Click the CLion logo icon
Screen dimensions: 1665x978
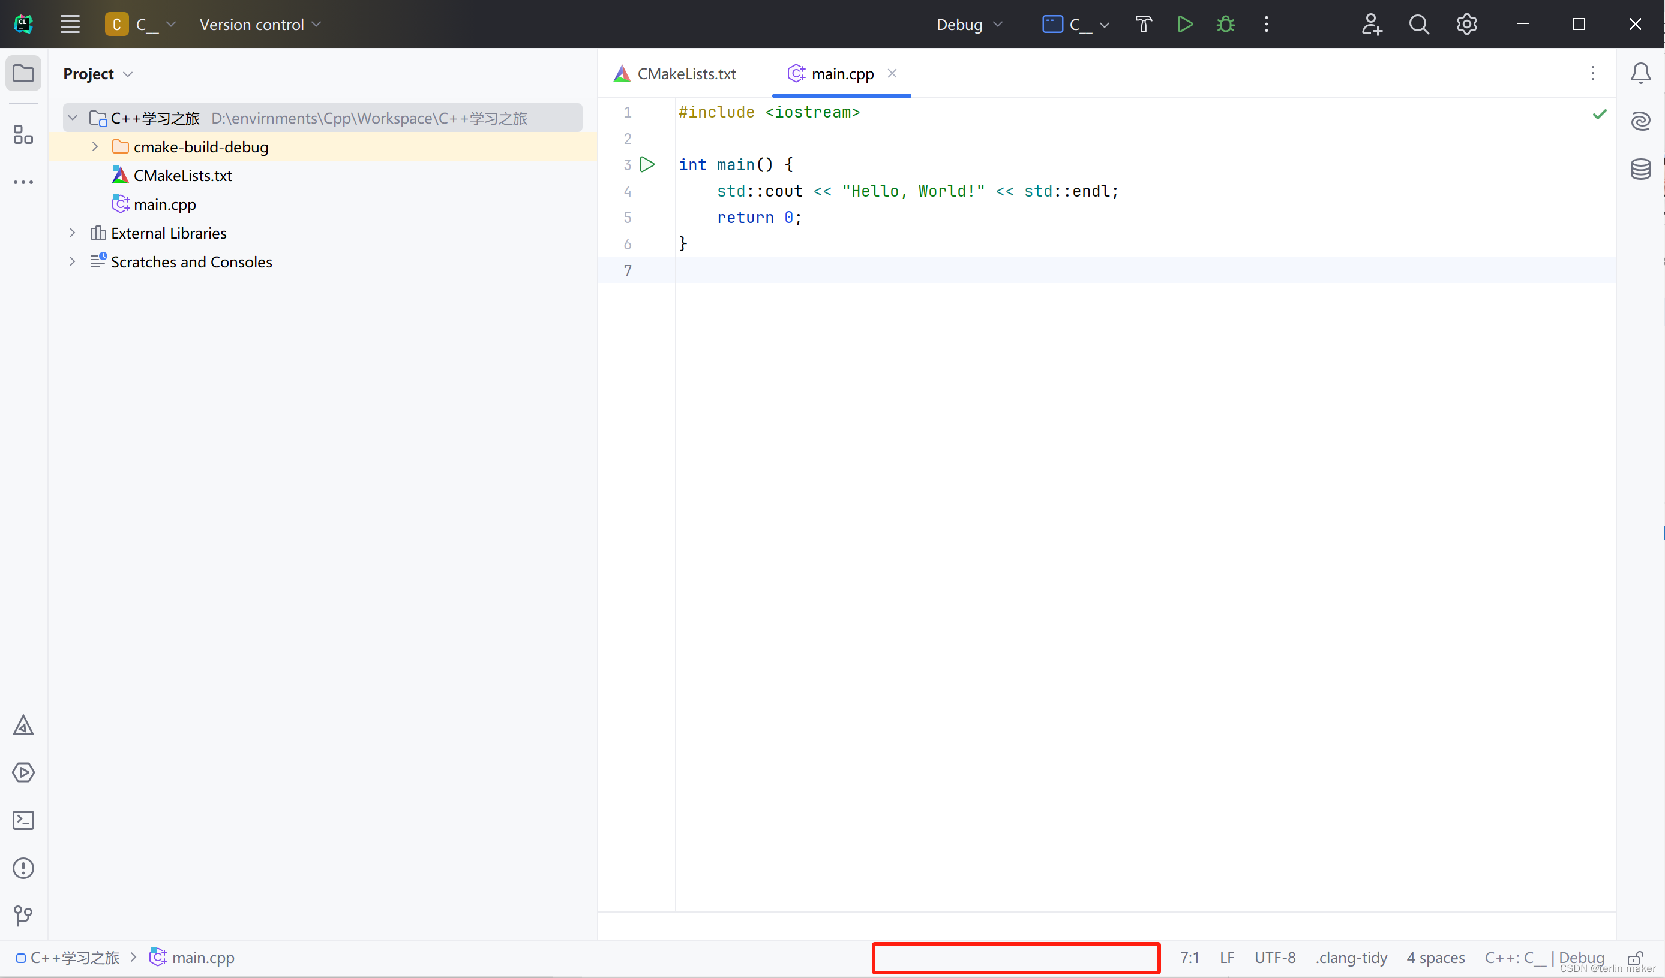(23, 25)
